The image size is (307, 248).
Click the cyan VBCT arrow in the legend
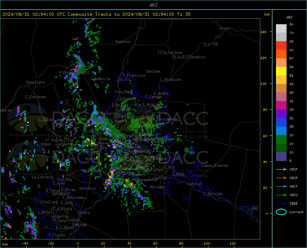click(x=281, y=186)
